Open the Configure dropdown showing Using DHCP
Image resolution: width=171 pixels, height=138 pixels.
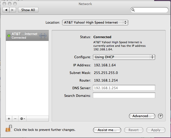(124, 57)
